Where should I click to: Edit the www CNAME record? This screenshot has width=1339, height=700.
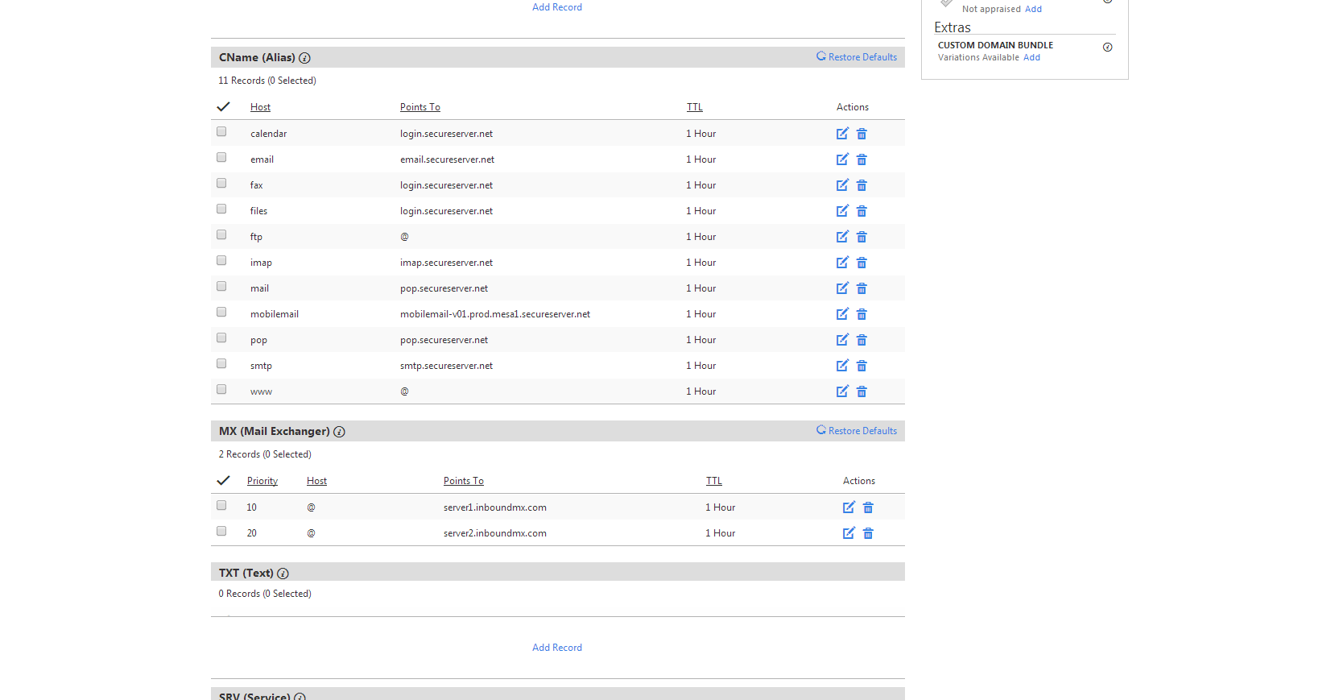point(842,391)
